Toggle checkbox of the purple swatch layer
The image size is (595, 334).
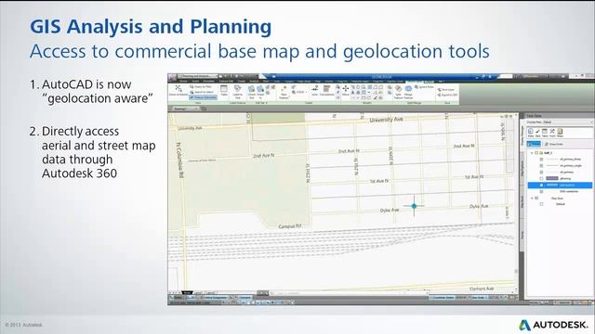[541, 178]
